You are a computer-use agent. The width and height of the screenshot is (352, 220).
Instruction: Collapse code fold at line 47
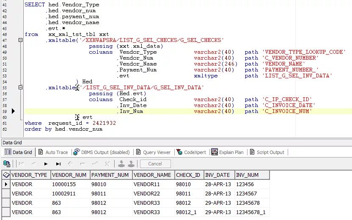coord(20,40)
